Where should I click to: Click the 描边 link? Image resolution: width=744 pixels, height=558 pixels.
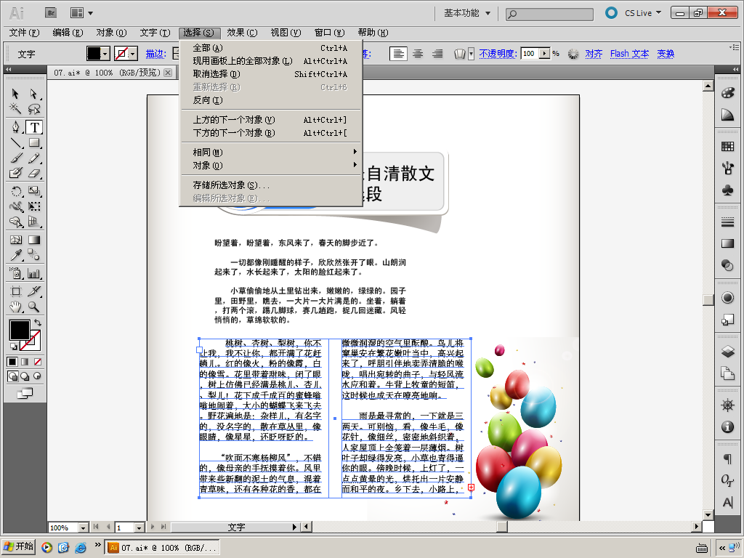(x=155, y=54)
